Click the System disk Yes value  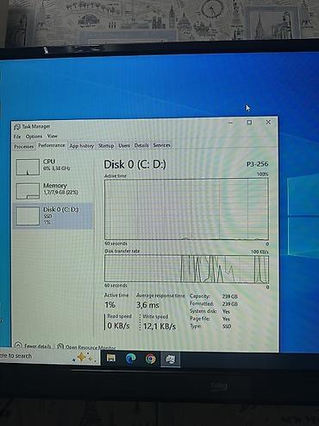tap(226, 311)
